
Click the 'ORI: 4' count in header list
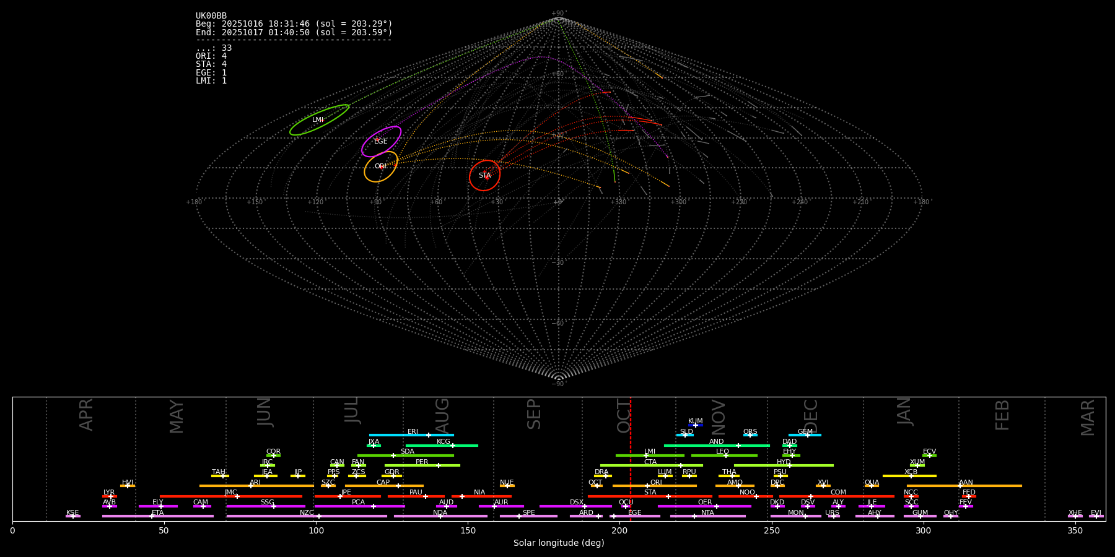tap(211, 56)
